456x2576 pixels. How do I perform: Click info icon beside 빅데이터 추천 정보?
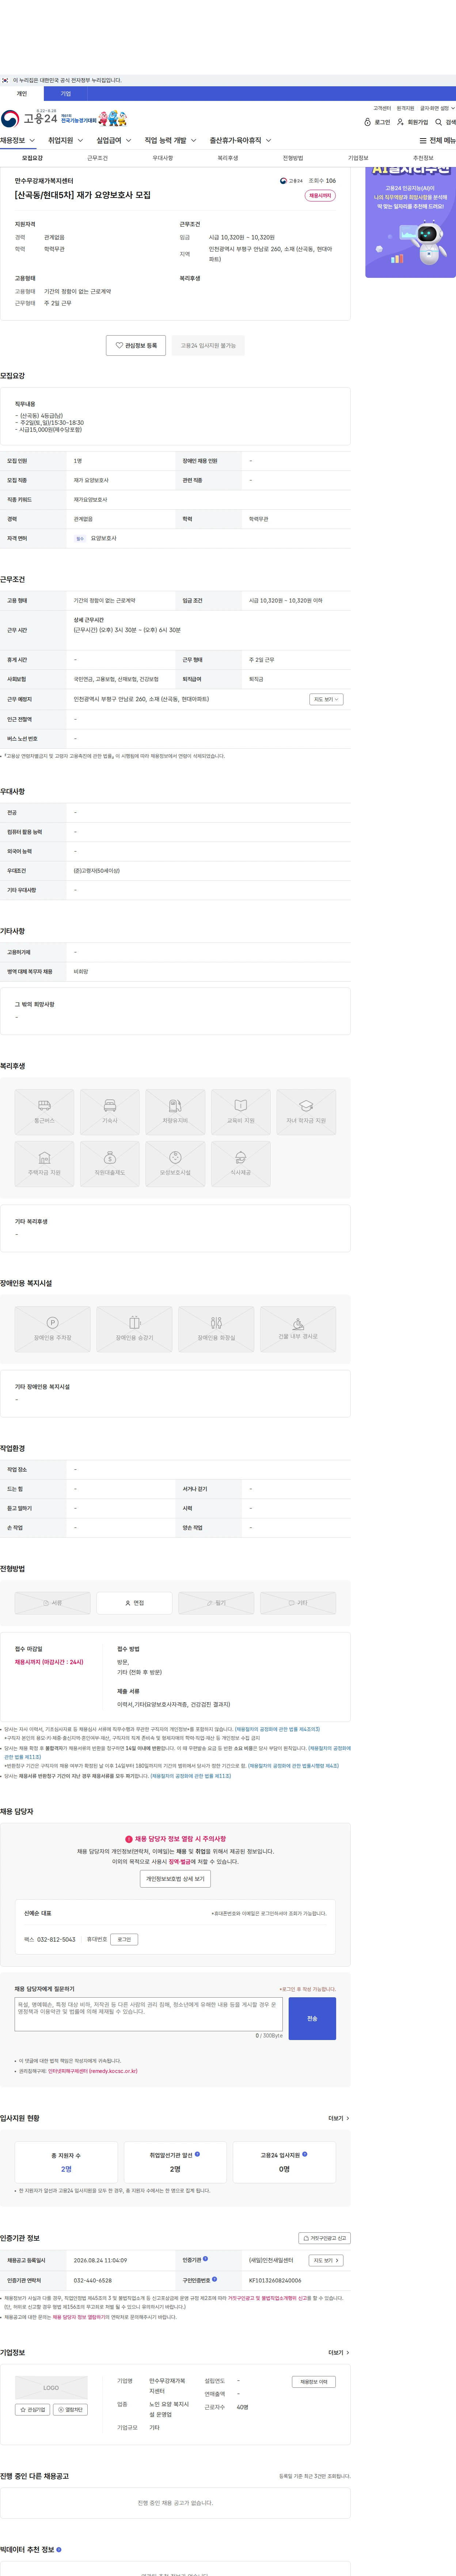tap(58, 2549)
